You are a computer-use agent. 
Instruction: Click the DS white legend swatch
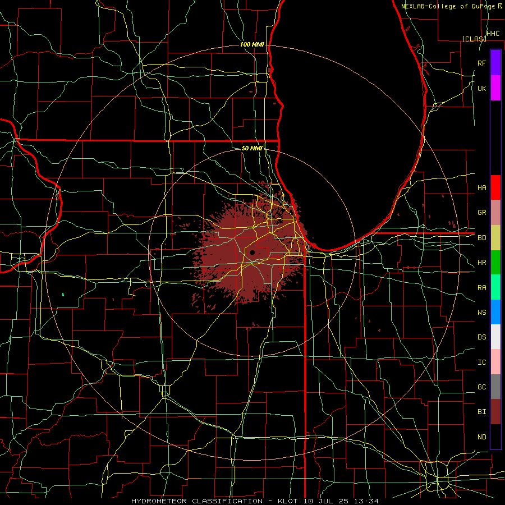[495, 337]
